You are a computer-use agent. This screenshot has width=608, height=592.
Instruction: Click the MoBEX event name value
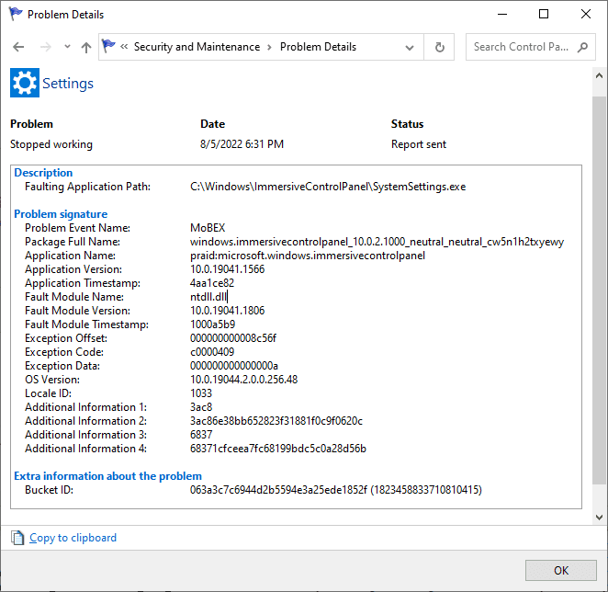click(208, 228)
